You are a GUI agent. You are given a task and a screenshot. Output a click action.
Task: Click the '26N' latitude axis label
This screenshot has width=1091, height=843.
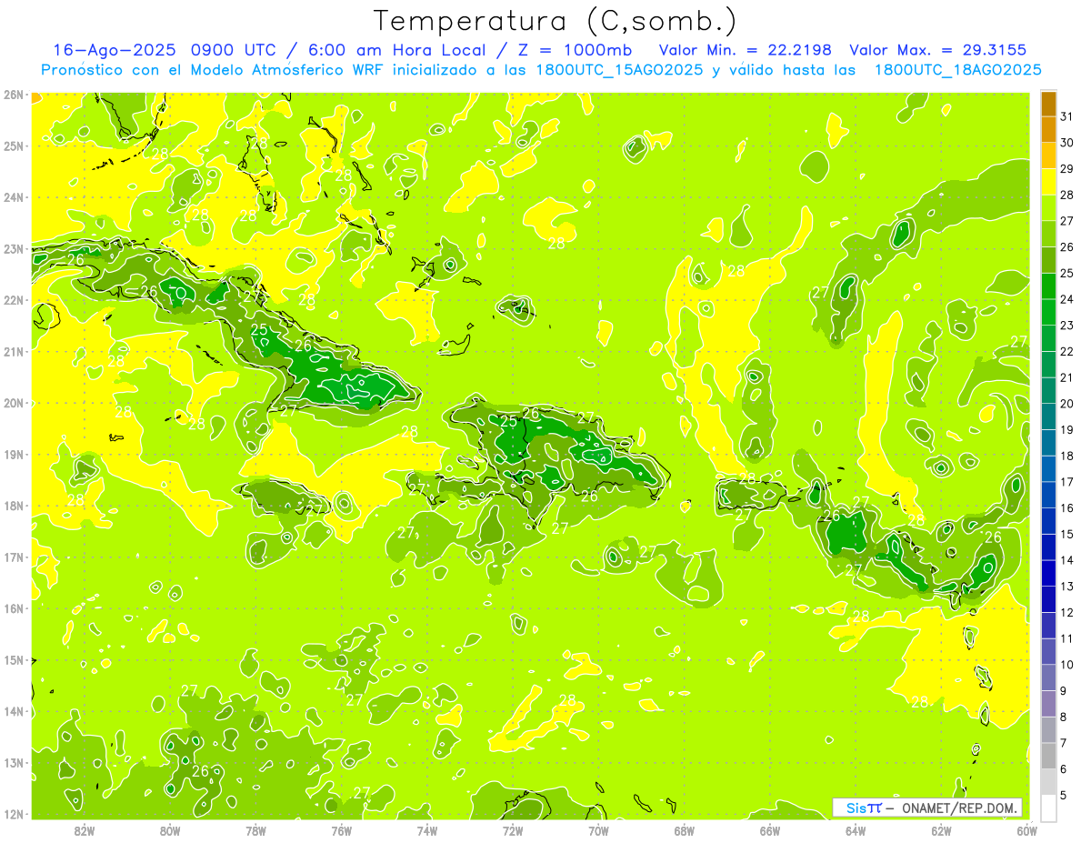(x=14, y=95)
